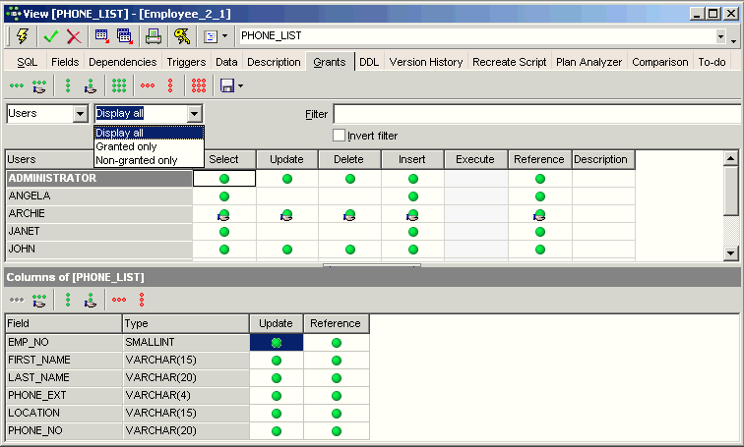Go to the Triggers tab
The width and height of the screenshot is (744, 447).
[x=186, y=62]
